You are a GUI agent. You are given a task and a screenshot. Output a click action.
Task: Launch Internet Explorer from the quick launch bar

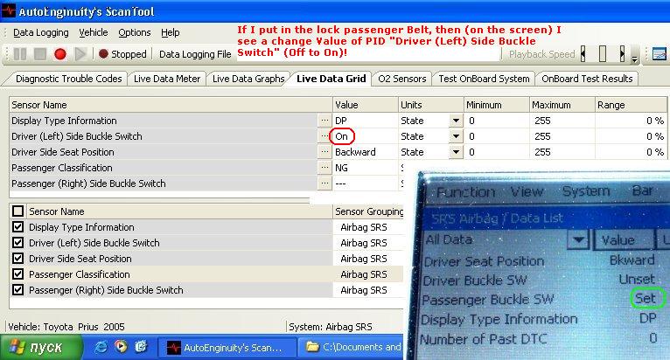[x=101, y=348]
